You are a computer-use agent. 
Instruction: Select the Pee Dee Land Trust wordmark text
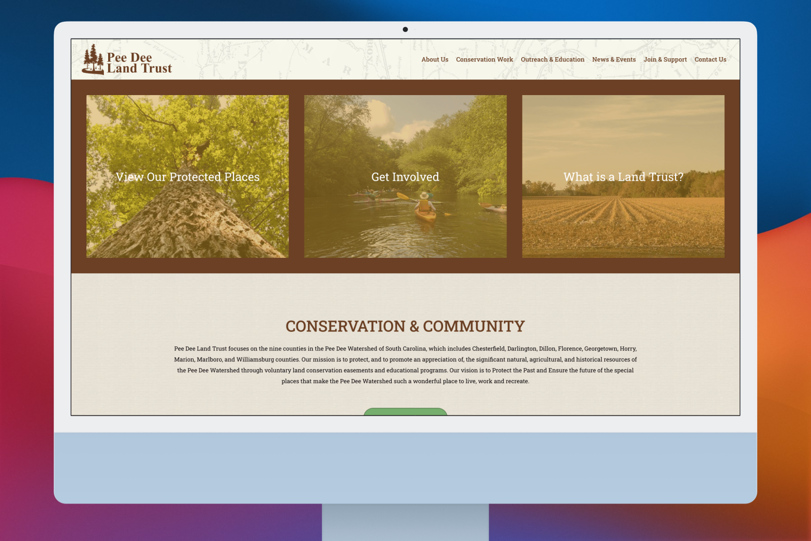[139, 63]
